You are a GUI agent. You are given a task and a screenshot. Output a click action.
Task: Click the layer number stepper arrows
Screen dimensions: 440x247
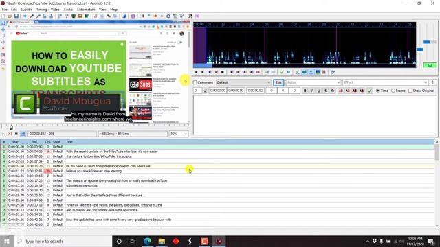205,91
